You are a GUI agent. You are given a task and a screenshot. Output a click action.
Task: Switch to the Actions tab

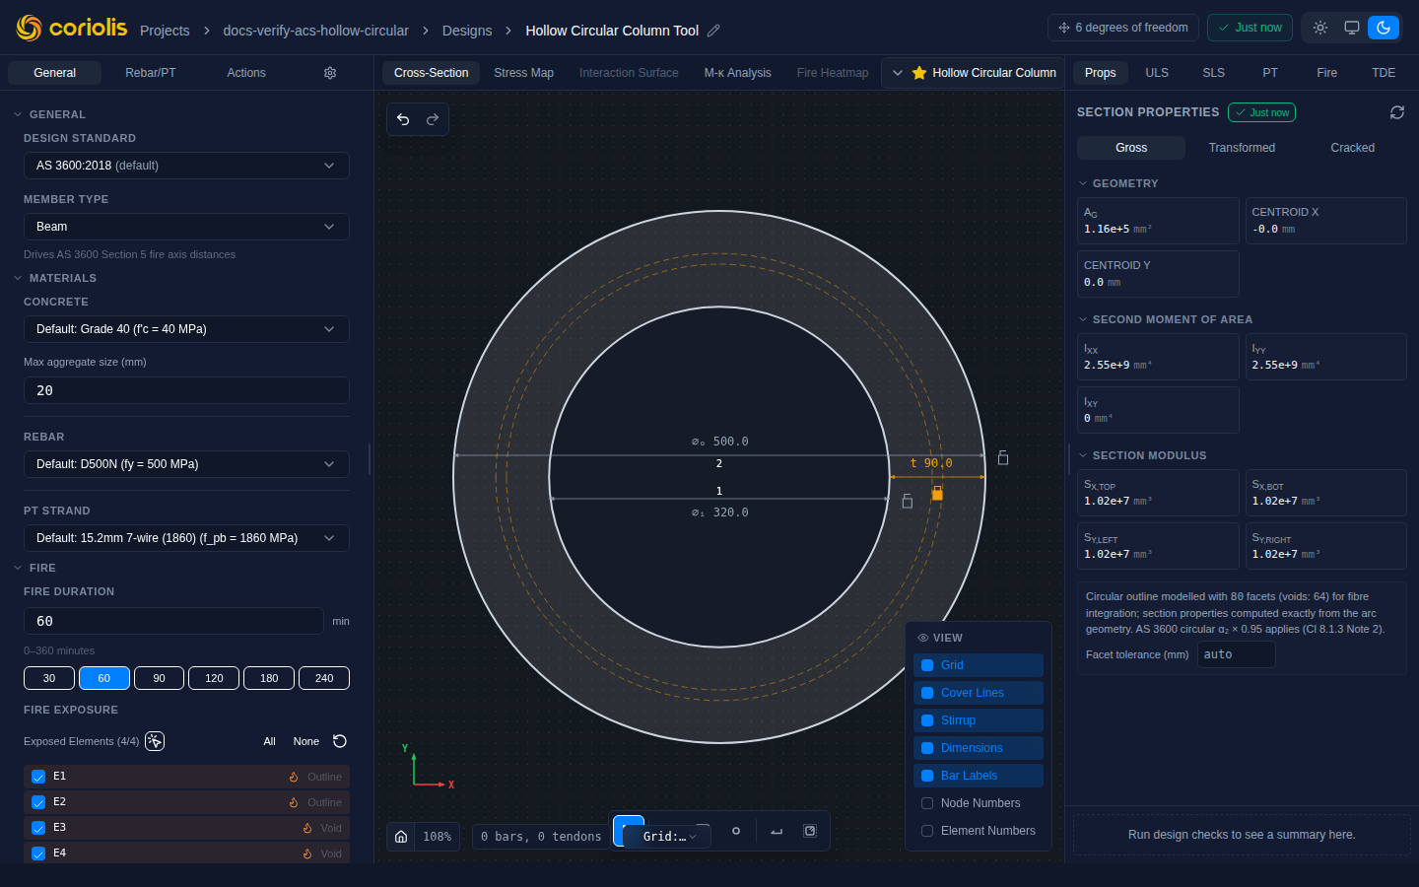coord(246,73)
